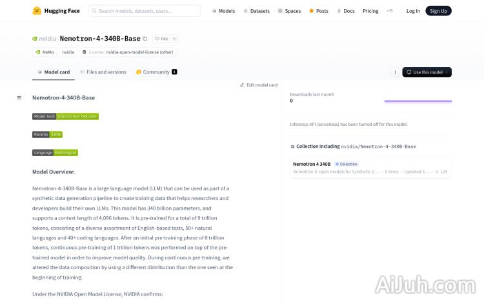Open the Community tab
484x302 pixels.
click(x=156, y=72)
